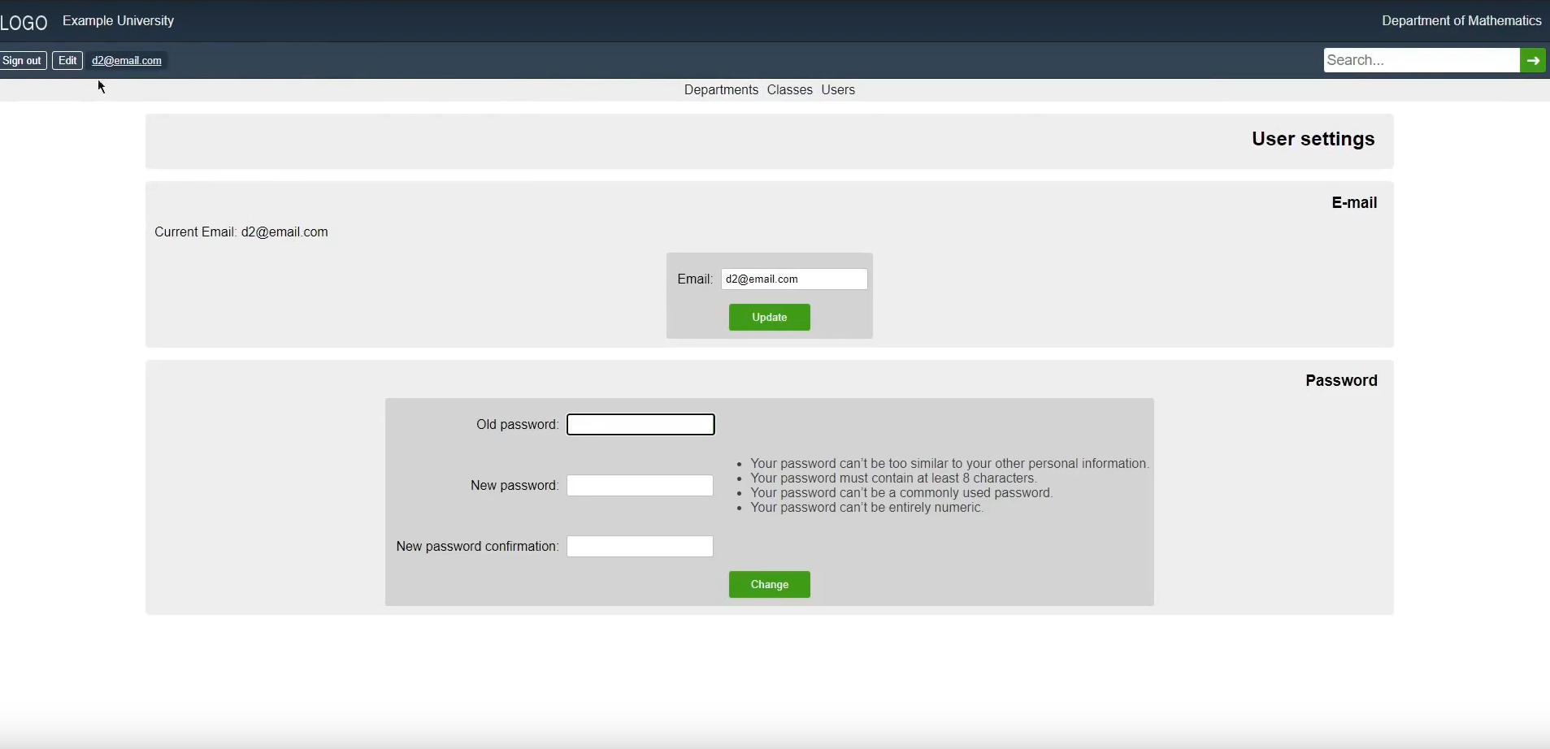Click the Email label beside the field
Viewport: 1550px width, 749px height.
tap(695, 279)
